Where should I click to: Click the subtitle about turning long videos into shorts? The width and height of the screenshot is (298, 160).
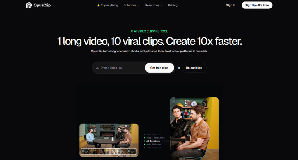[149, 51]
